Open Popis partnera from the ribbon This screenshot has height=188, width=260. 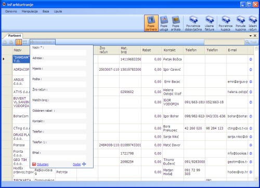tap(151, 23)
